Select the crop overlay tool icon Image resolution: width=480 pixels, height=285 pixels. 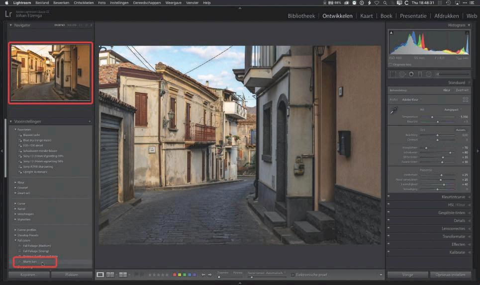(x=393, y=74)
